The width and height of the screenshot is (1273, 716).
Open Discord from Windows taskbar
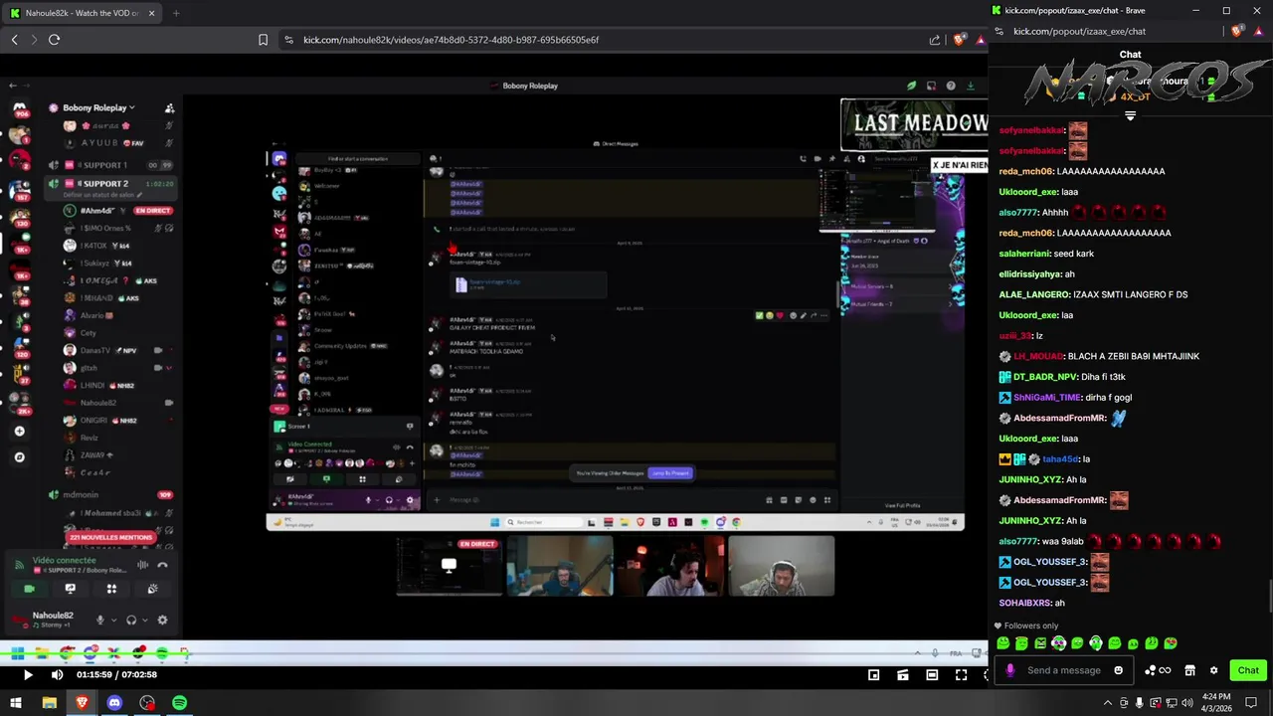[x=114, y=703]
